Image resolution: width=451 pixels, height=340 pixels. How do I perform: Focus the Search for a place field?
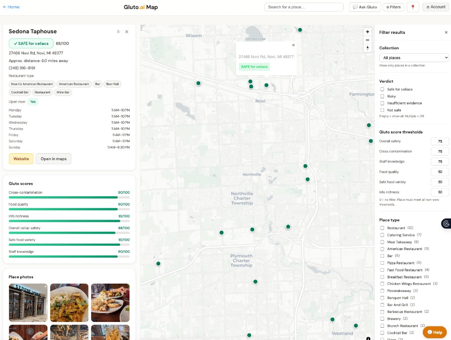pos(304,7)
